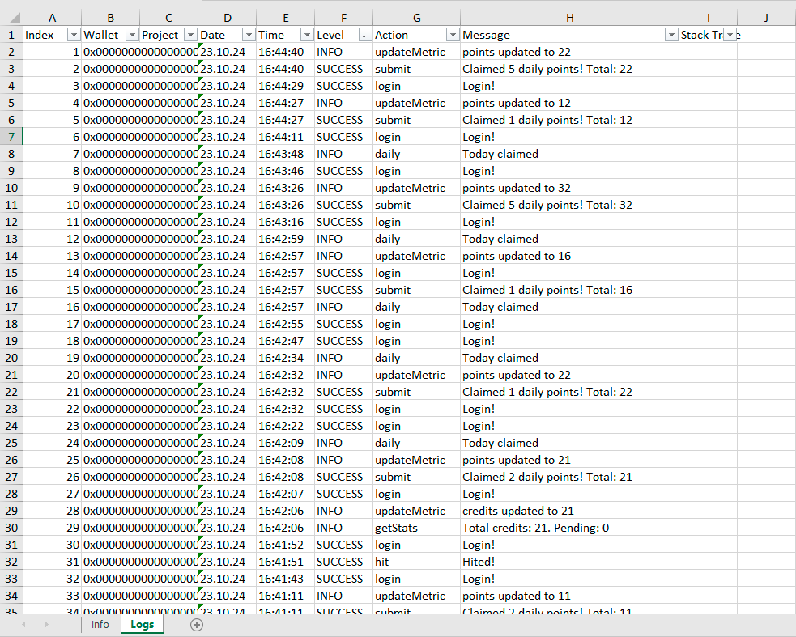Select column D header

click(228, 19)
